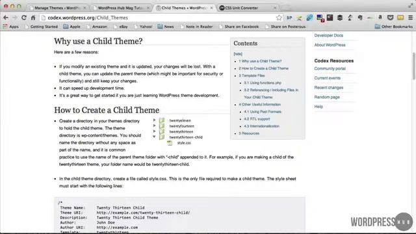Image resolution: width=416 pixels, height=234 pixels.
Task: Click the Buffer stacked-layers extension icon
Action: tap(340, 18)
